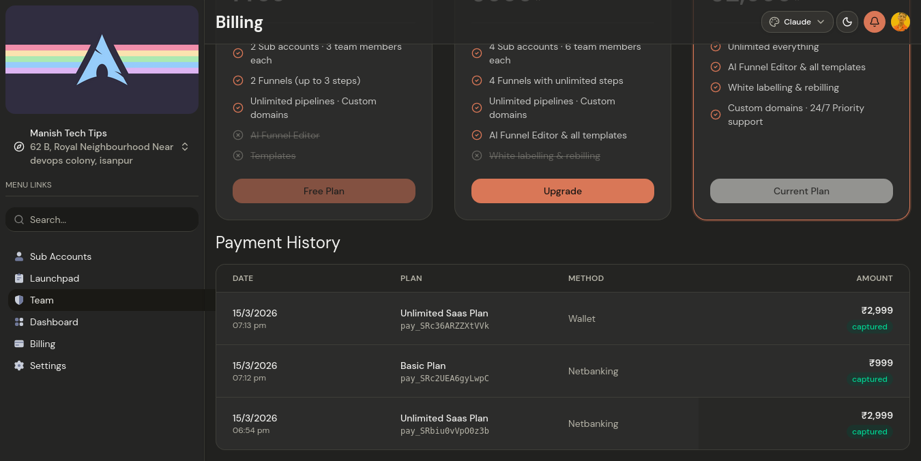Click the check icon beside 2 Funnels

[x=238, y=80]
